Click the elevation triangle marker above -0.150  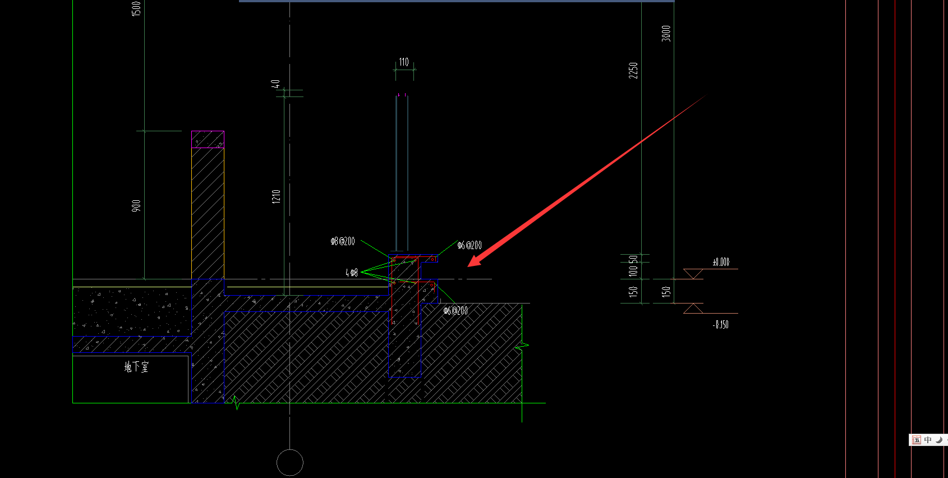[693, 309]
